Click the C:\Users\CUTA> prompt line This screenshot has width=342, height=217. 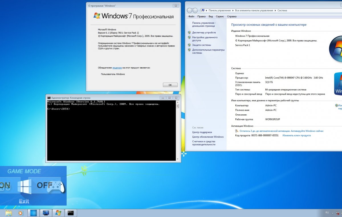pos(58,109)
